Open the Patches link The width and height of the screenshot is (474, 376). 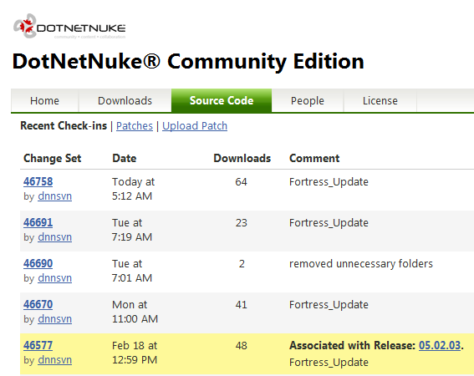[135, 125]
